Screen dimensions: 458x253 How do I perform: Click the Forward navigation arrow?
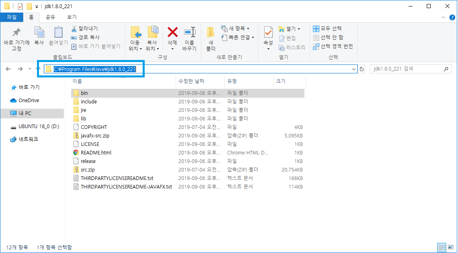20,69
